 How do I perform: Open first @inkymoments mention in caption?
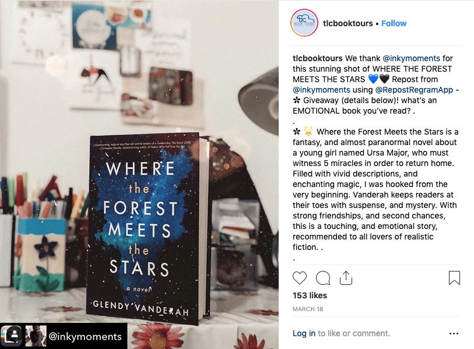(411, 58)
